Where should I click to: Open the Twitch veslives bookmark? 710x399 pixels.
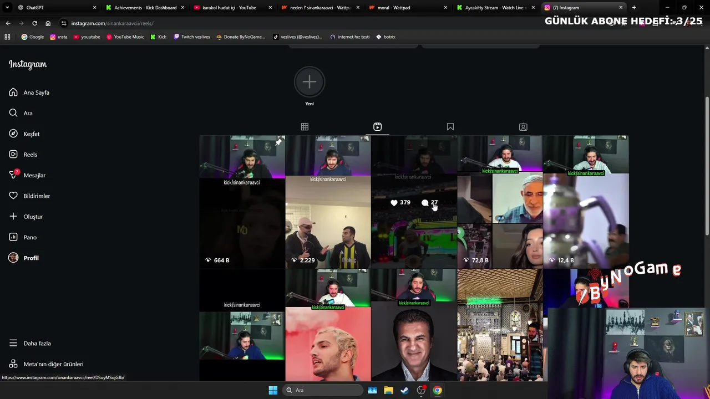point(192,37)
